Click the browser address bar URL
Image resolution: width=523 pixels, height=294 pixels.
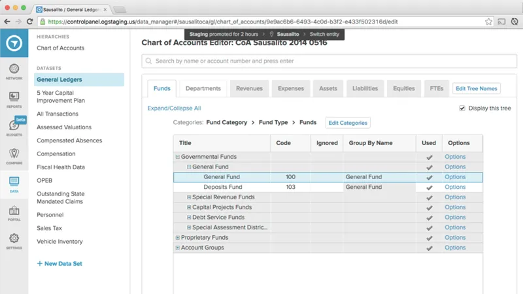(223, 22)
